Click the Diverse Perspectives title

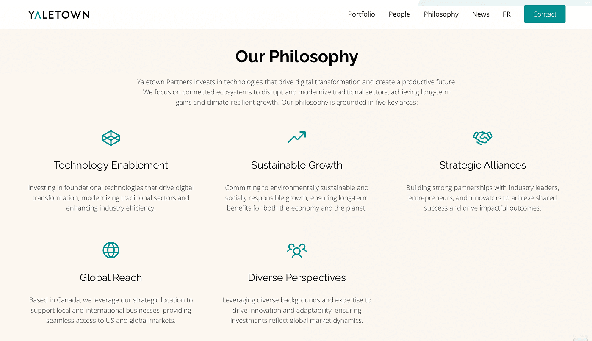pos(297,277)
